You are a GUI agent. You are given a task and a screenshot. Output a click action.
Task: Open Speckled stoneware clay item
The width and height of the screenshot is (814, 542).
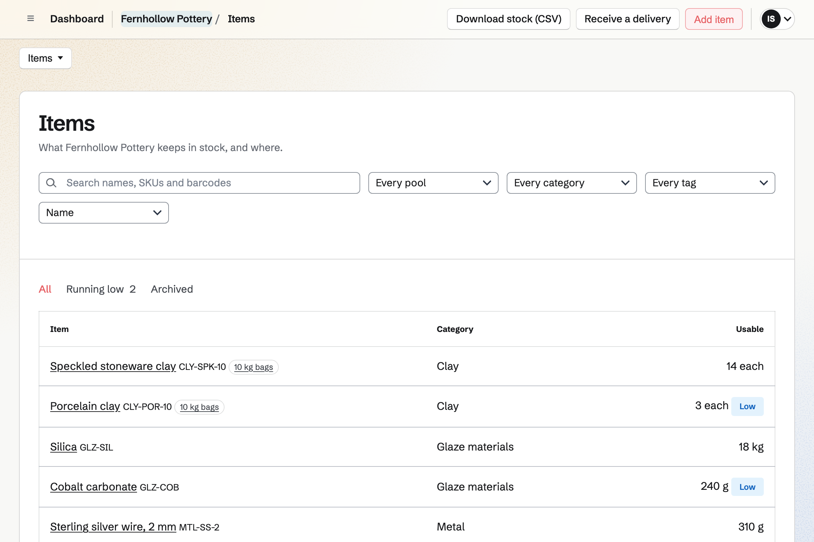(x=113, y=366)
